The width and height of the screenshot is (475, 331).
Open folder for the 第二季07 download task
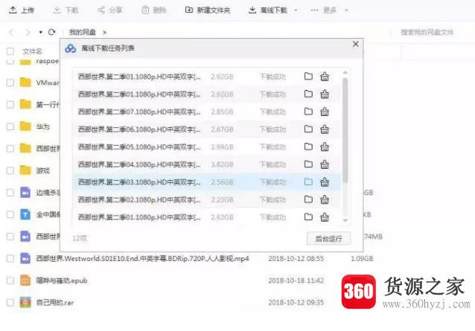click(x=308, y=112)
